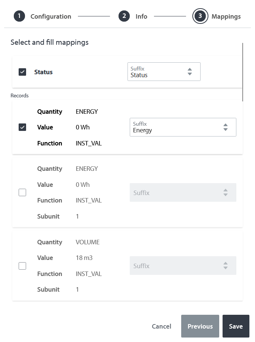The height and width of the screenshot is (342, 255).
Task: Save the mapping configuration
Action: tap(236, 326)
